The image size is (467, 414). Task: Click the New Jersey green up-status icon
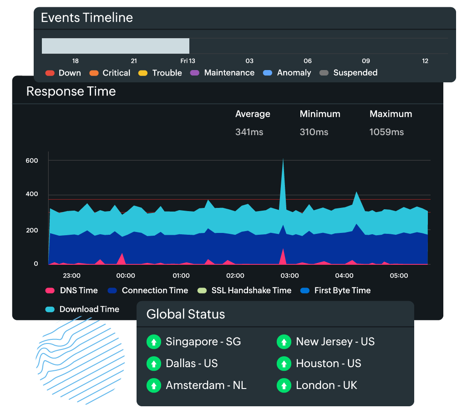pyautogui.click(x=284, y=342)
